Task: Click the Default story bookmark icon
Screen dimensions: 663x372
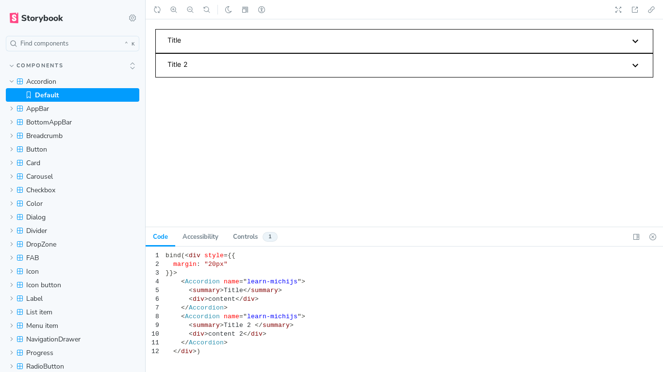Action: (29, 95)
